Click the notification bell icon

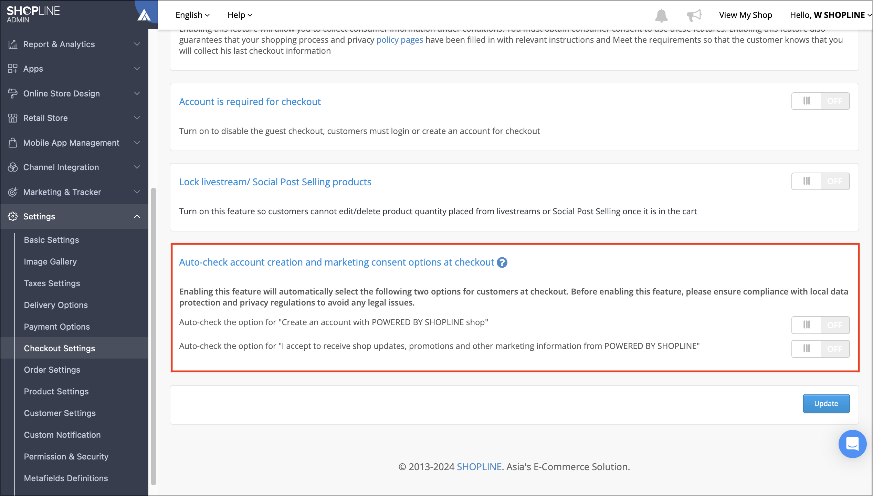(x=661, y=15)
